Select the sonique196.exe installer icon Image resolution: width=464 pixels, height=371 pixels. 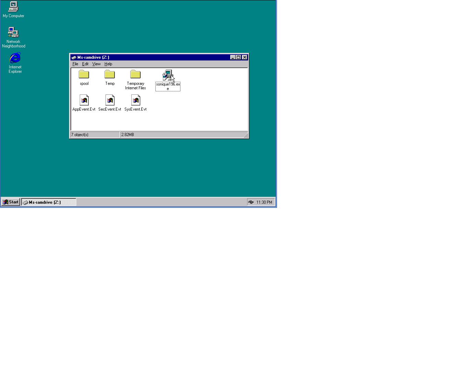point(168,75)
